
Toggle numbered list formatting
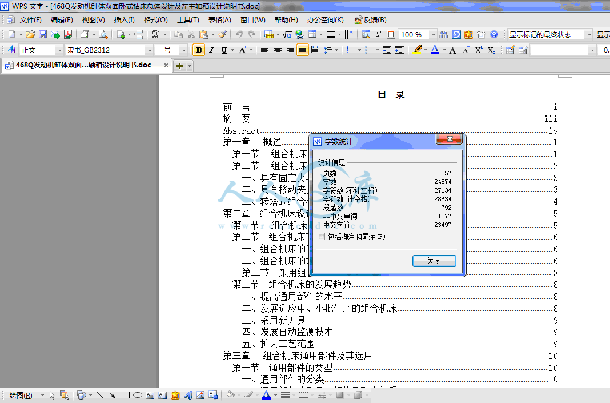[351, 50]
